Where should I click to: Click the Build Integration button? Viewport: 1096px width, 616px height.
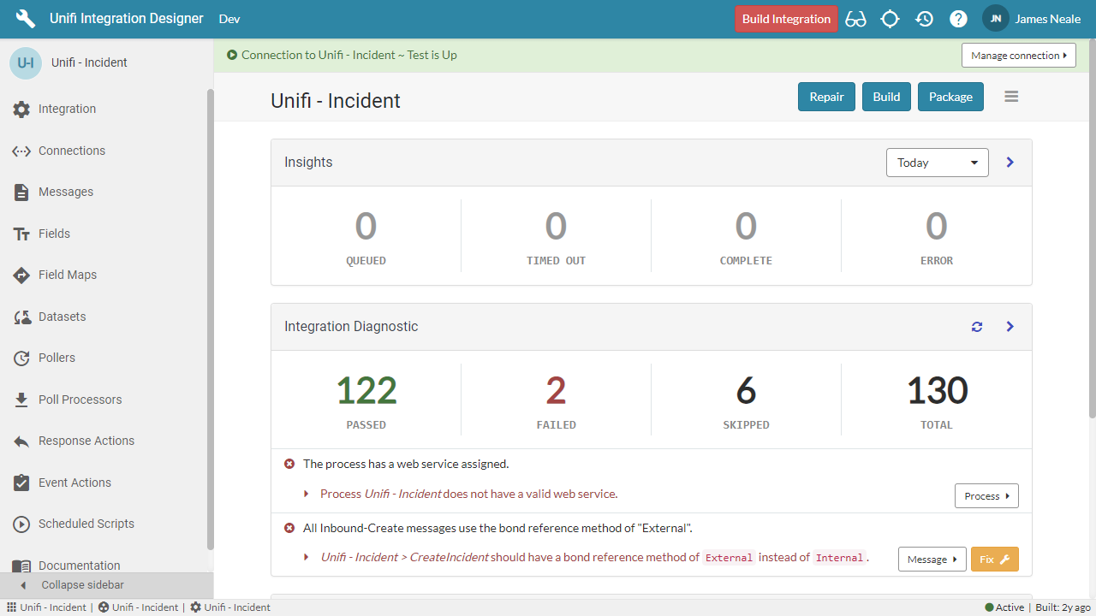point(786,19)
